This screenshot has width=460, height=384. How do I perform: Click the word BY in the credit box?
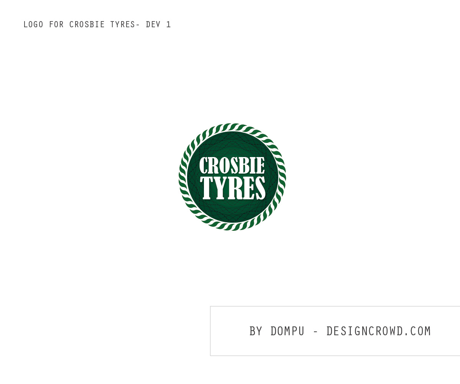(256, 331)
